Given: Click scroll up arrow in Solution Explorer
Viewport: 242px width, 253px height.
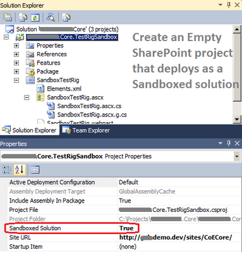Looking at the screenshot, I should point(237,29).
